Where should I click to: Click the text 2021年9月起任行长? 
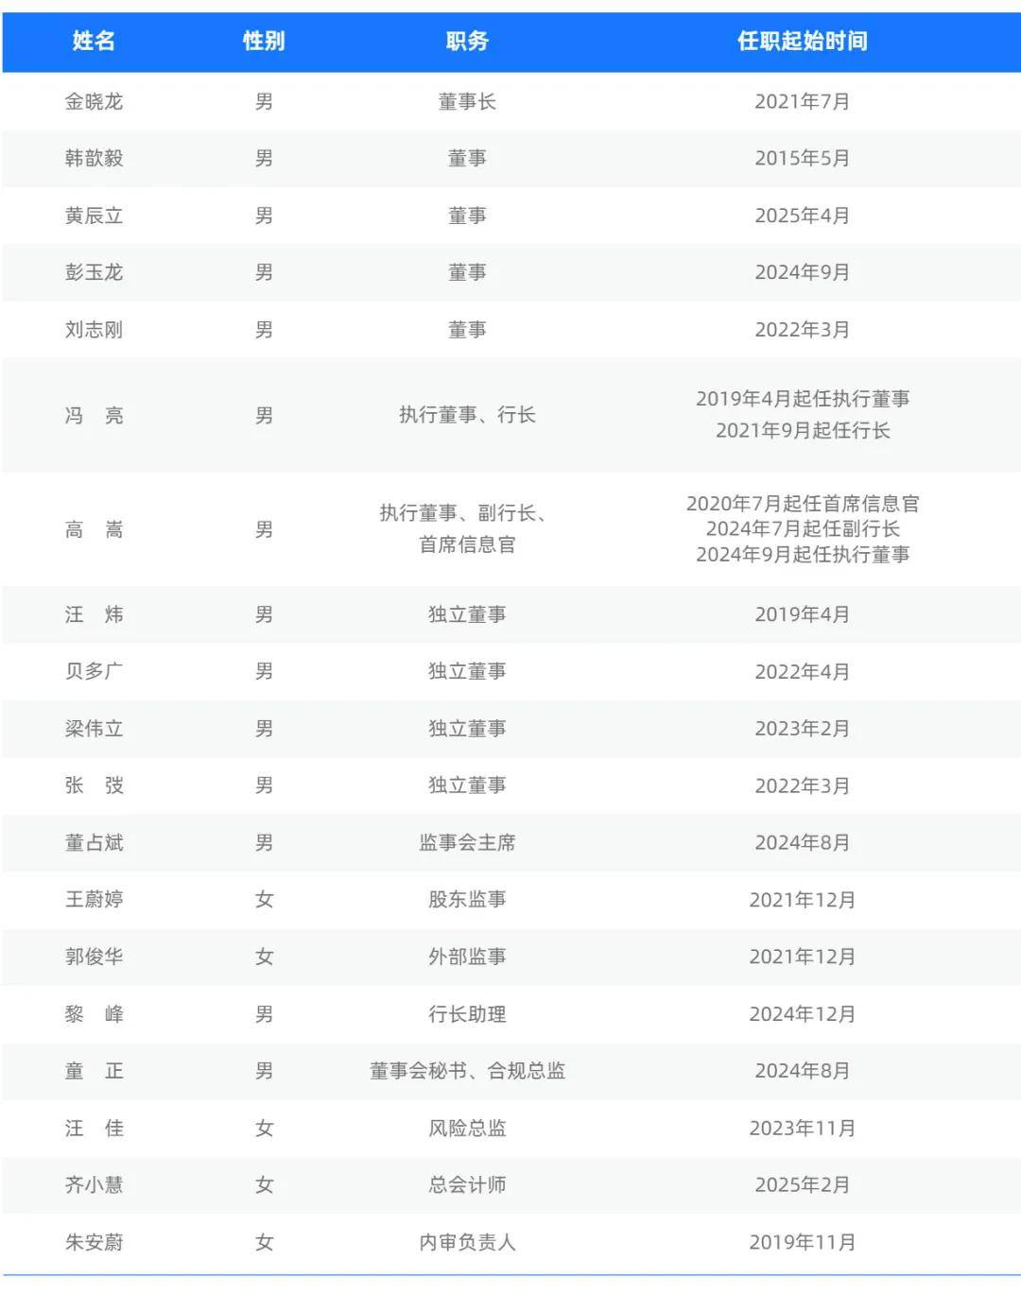click(803, 431)
